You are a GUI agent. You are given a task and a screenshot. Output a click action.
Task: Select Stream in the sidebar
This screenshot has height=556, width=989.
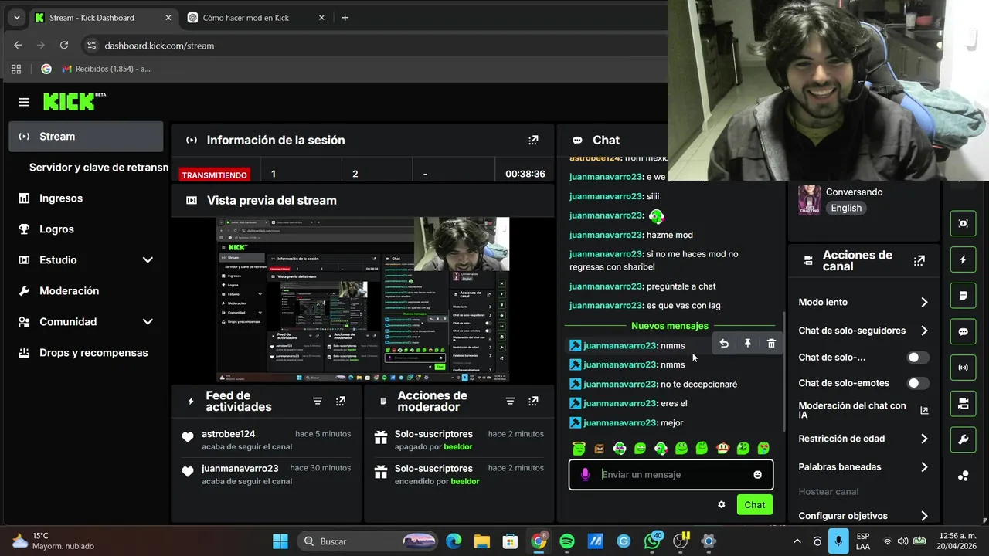click(86, 136)
